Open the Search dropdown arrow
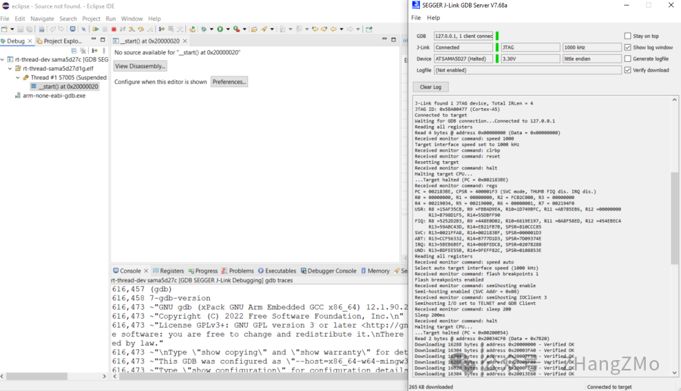 pyautogui.click(x=272, y=29)
